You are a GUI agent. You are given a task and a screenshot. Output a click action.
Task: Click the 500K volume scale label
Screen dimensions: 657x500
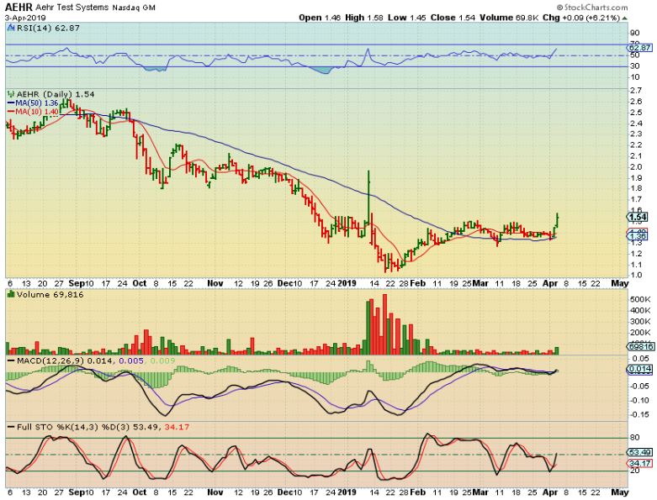(x=640, y=300)
